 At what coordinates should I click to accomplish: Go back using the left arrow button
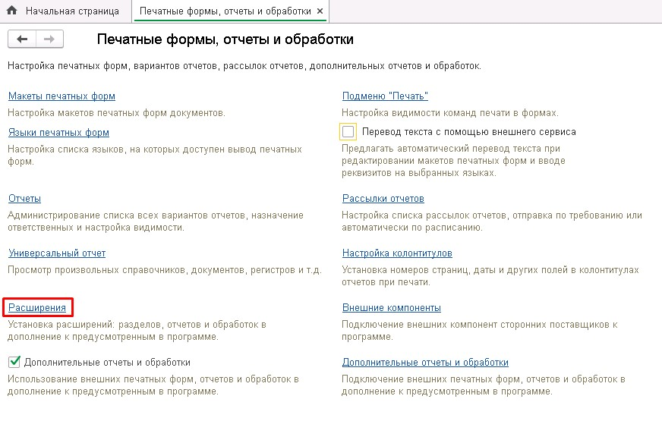22,39
